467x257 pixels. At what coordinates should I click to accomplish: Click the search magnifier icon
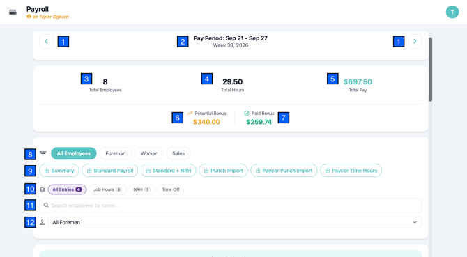[x=46, y=205]
